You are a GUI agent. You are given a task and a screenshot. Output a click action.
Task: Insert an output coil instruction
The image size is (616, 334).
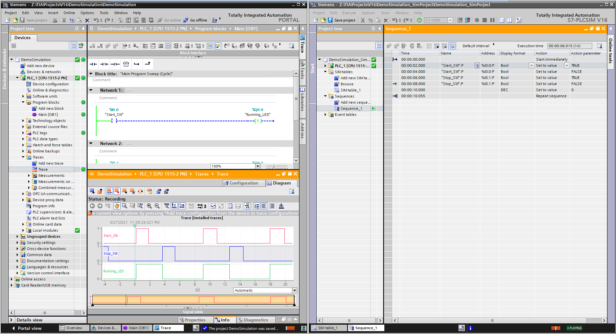115,64
